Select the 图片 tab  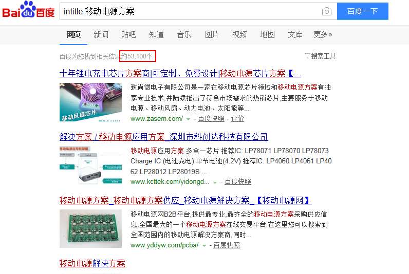tap(212, 34)
